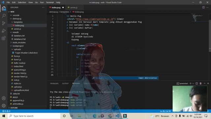Open the Extensions view

tap(4, 38)
